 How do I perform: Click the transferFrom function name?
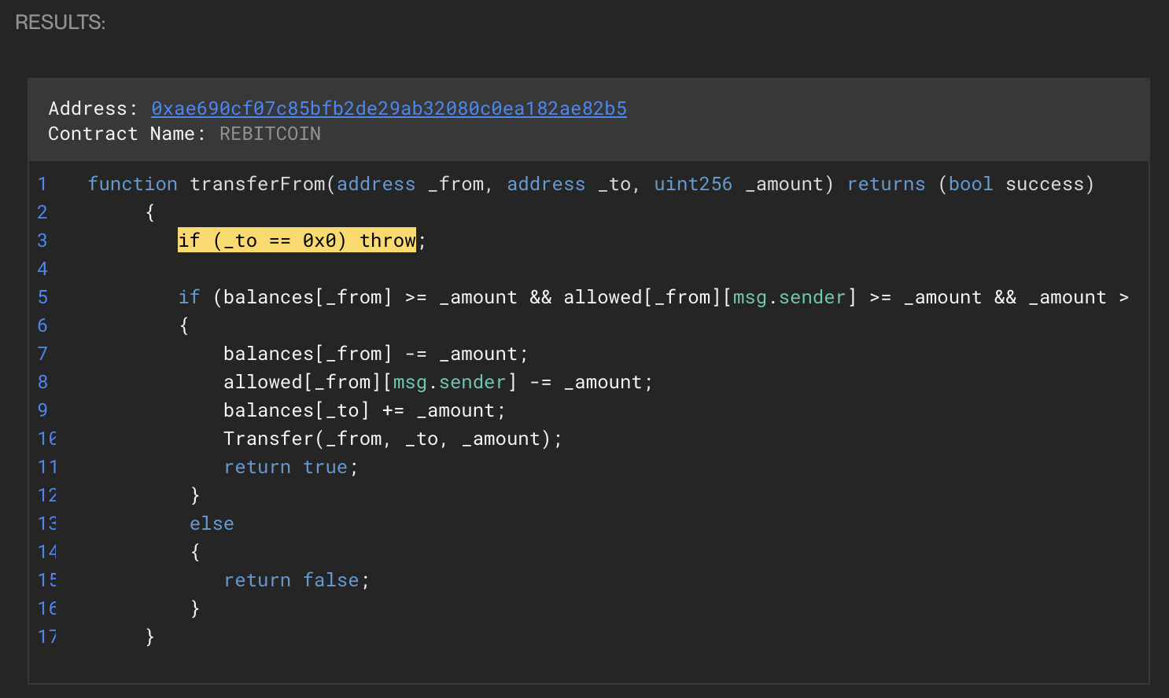coord(257,184)
